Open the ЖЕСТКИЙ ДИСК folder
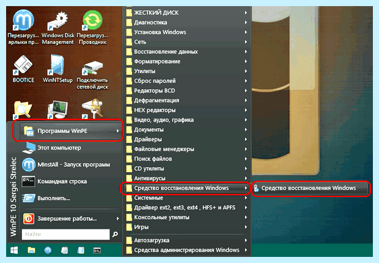The image size is (379, 263). (x=187, y=13)
